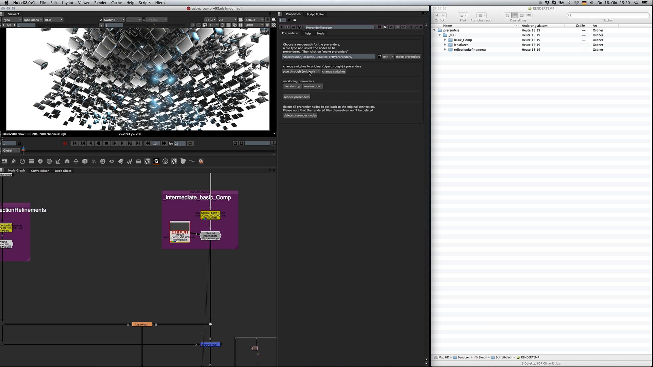Click the file browser icon beside render path
Screen dimensions: 653x367
(x=379, y=57)
